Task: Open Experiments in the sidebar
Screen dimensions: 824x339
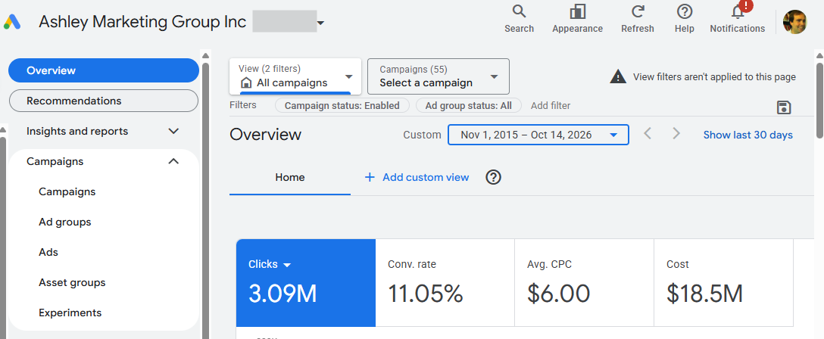Action: [x=70, y=313]
